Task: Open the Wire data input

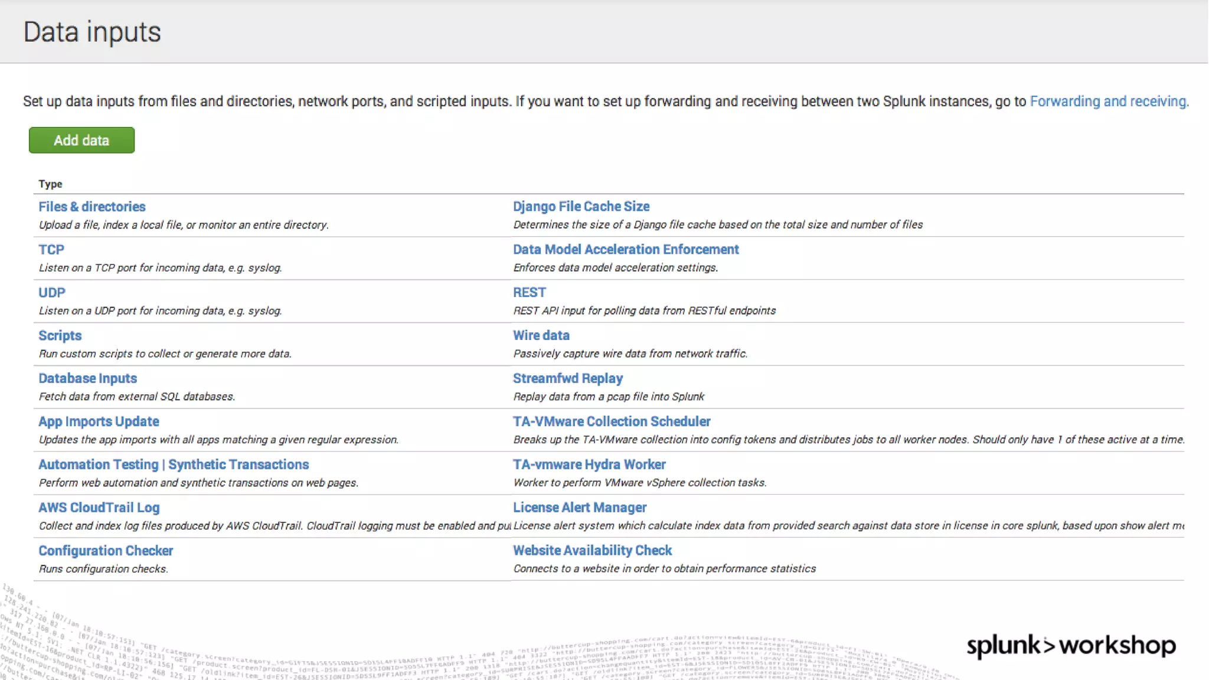Action: tap(541, 335)
